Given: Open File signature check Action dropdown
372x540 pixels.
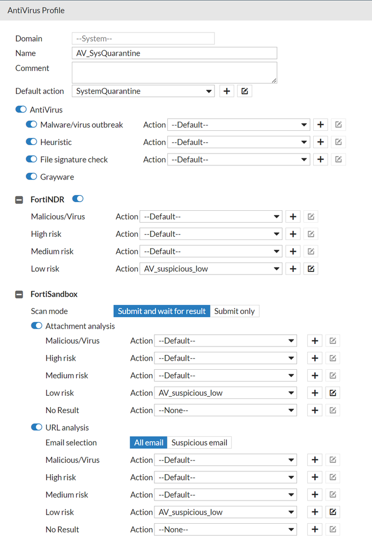Looking at the screenshot, I should point(238,159).
